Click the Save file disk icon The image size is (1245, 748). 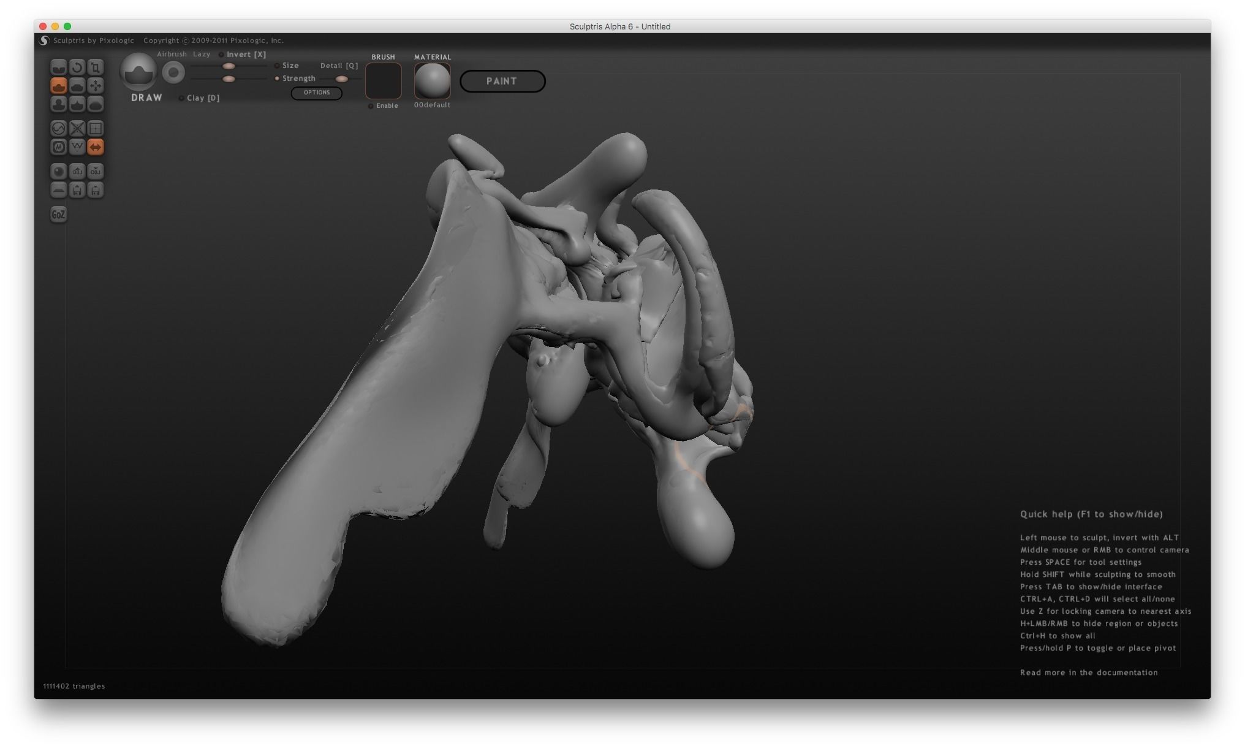(95, 189)
